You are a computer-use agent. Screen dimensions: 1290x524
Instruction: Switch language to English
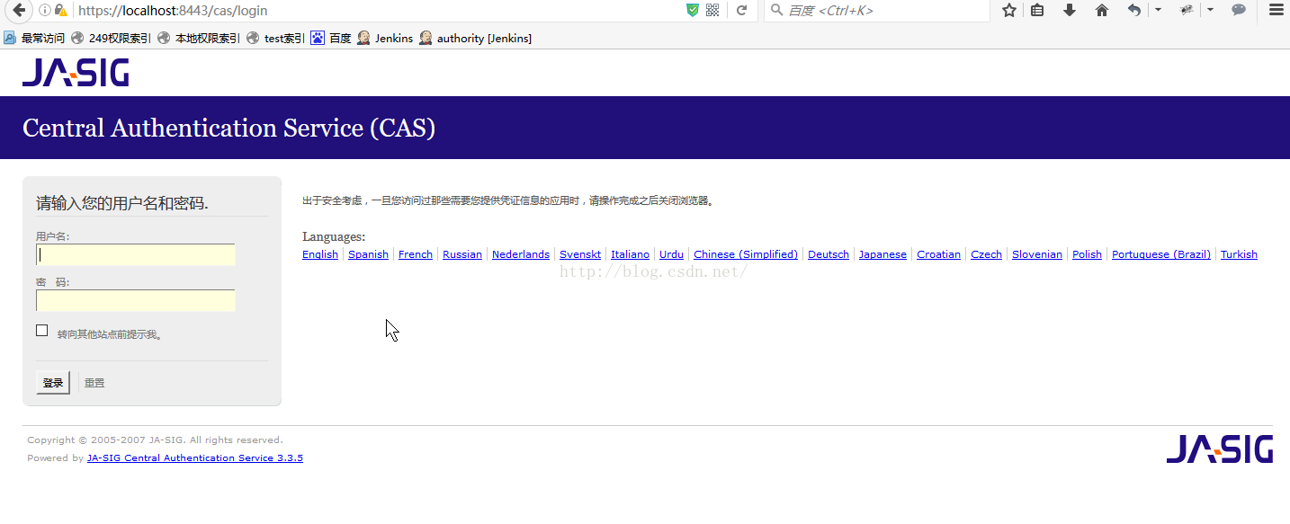[320, 254]
